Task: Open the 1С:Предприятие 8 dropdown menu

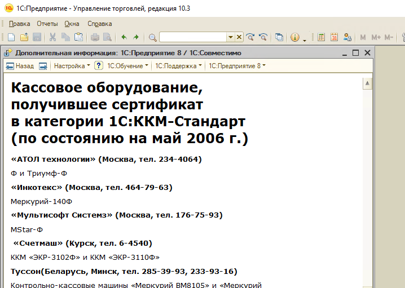Action: 237,66
